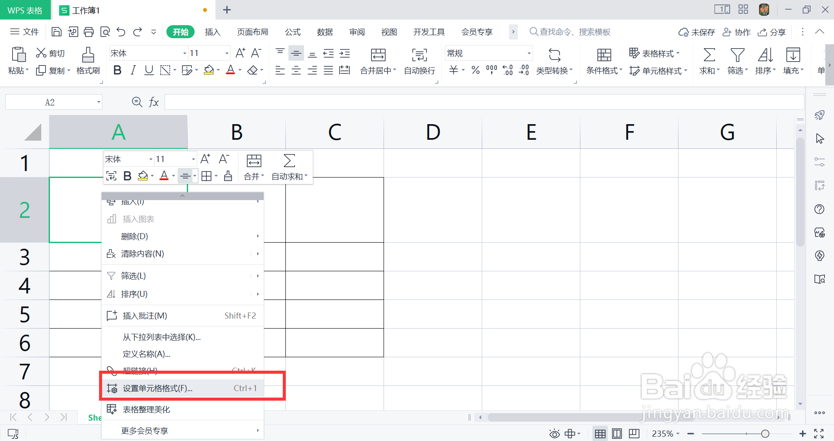Open the 公式 ribbon tab
This screenshot has width=834, height=441.
[x=293, y=32]
